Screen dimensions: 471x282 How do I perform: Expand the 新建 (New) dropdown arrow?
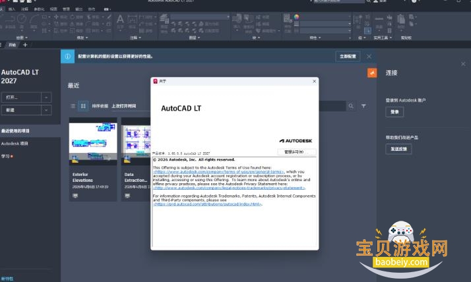46,110
